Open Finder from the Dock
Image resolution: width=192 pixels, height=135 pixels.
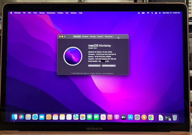[x=15, y=117]
